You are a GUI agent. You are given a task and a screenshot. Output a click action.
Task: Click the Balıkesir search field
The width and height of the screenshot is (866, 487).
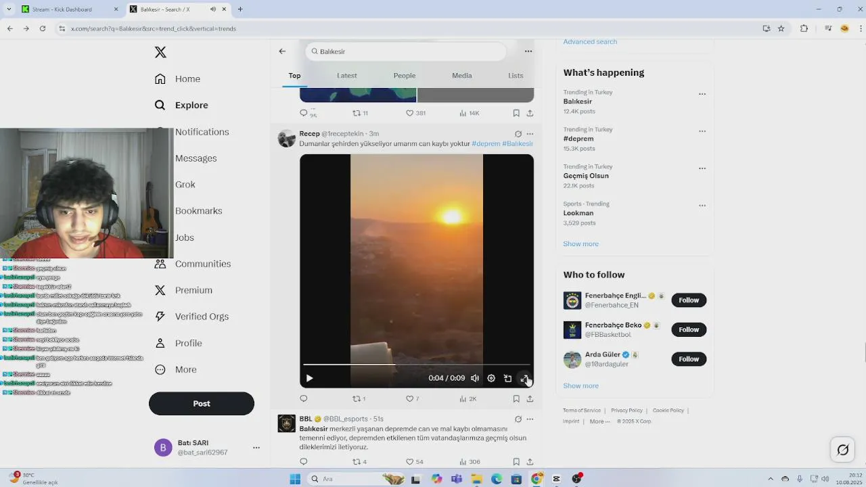(406, 51)
